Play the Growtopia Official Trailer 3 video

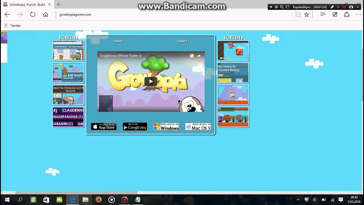point(151,81)
